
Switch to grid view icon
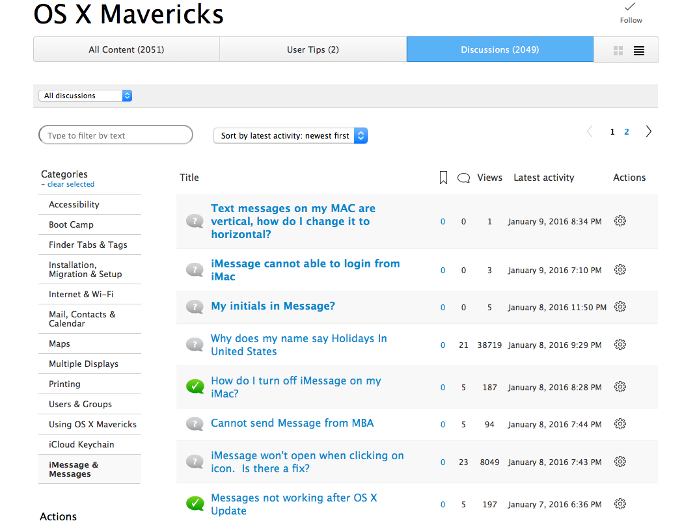pos(618,51)
